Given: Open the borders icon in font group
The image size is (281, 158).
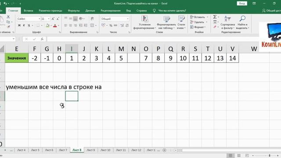Looking at the screenshot, I should (38, 25).
